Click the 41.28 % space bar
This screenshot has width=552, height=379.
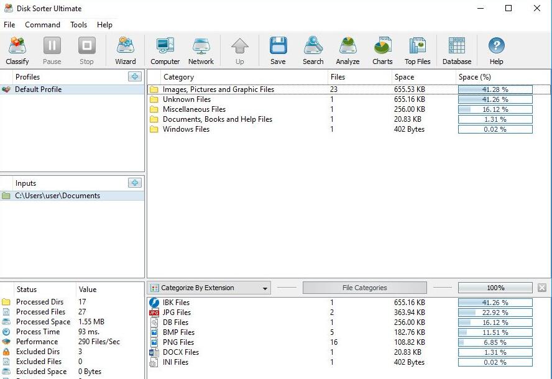[495, 89]
